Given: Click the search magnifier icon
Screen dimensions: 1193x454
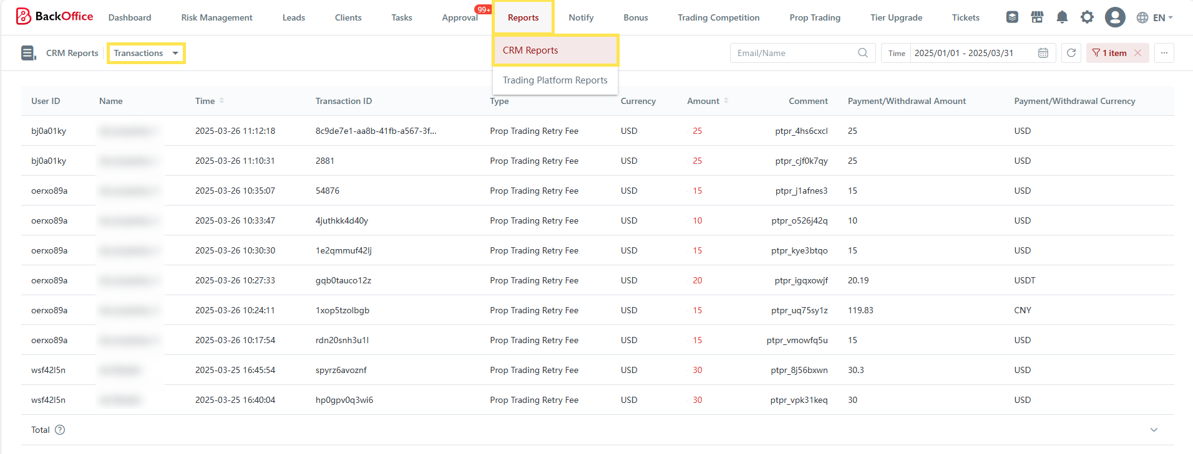Looking at the screenshot, I should pyautogui.click(x=863, y=53).
